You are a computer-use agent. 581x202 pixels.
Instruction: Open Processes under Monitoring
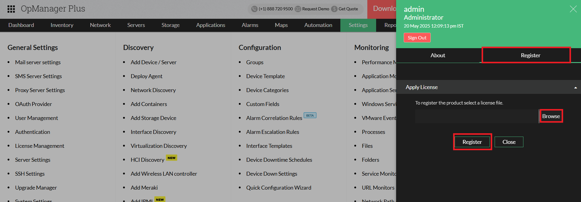(x=373, y=132)
